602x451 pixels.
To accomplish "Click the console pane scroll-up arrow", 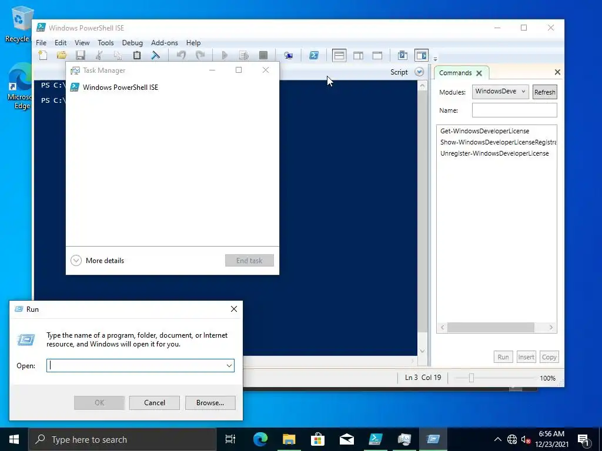I will point(422,86).
